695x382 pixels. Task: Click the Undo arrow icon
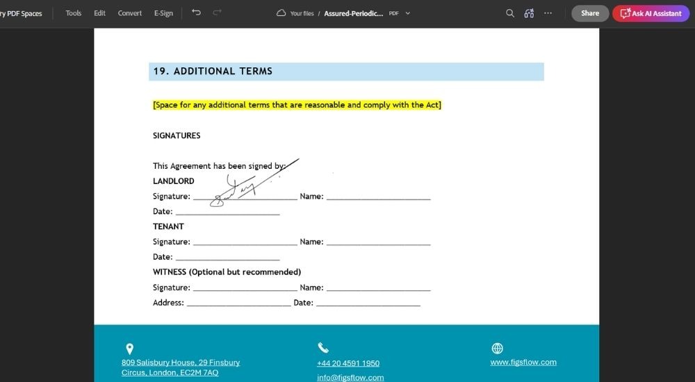(x=196, y=13)
